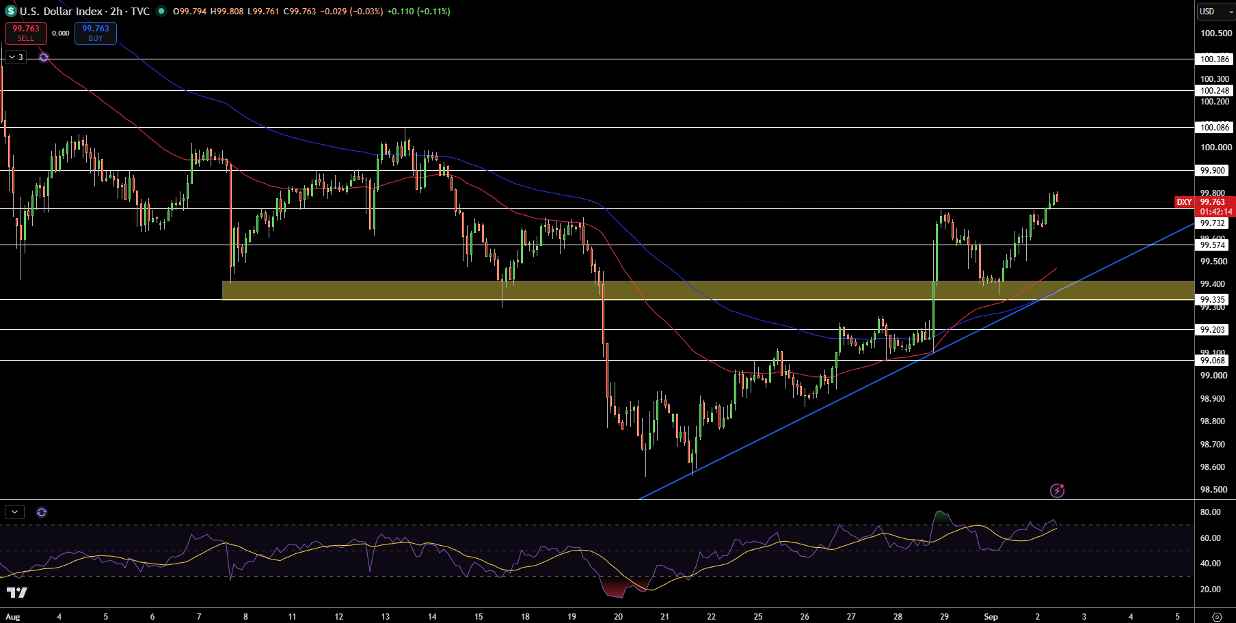1236x623 pixels.
Task: Click the TradingView logo
Action: coord(17,592)
